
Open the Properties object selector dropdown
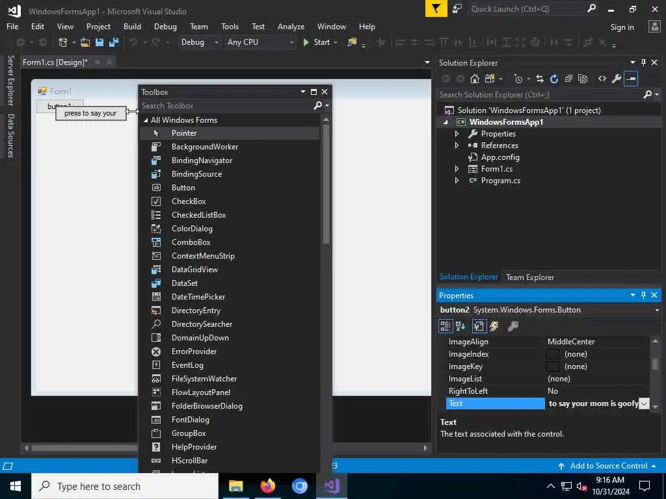[657, 310]
